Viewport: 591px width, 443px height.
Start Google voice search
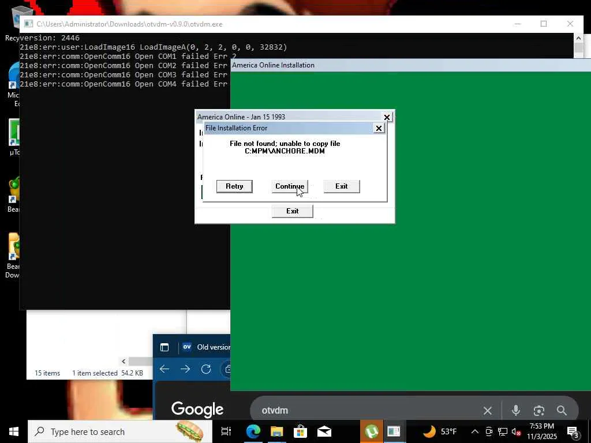[x=515, y=410]
